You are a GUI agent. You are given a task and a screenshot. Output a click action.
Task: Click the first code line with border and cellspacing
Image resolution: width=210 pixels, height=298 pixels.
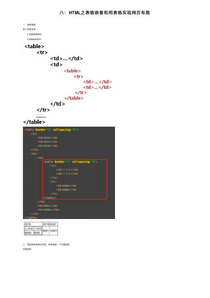tap(51, 130)
